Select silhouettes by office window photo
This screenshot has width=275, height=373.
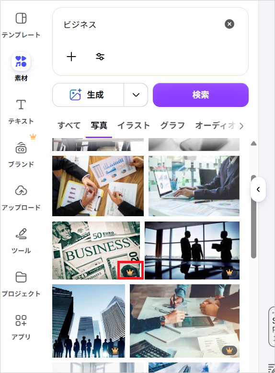tap(192, 250)
